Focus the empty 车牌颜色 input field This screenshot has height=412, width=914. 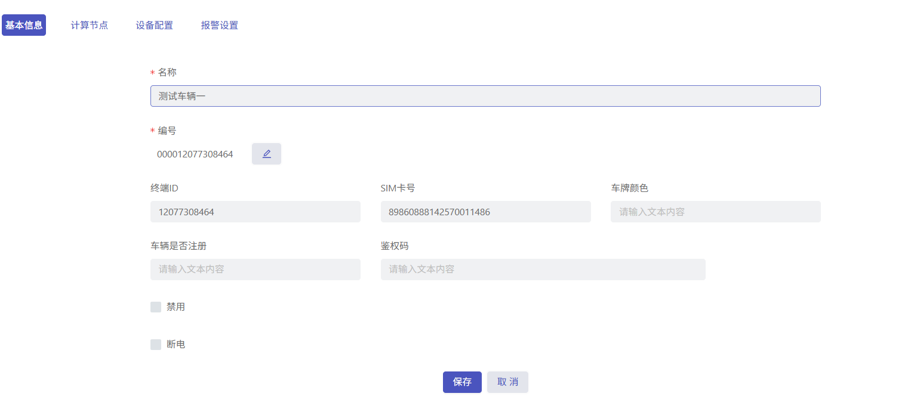pos(715,212)
